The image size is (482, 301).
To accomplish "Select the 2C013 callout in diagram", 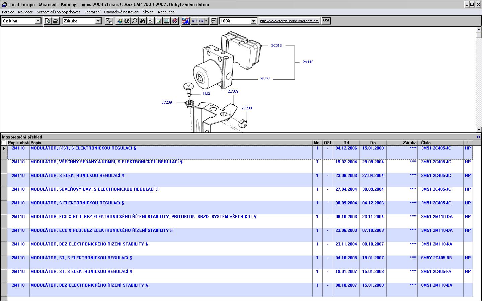I will tap(276, 46).
